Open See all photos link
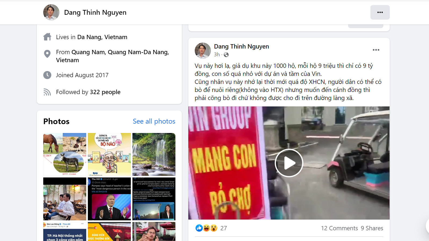 (x=154, y=121)
